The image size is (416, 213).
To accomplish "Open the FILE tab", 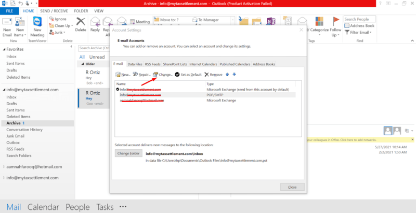I will point(9,11).
